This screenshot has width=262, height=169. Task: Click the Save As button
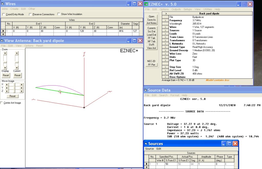[151, 20]
